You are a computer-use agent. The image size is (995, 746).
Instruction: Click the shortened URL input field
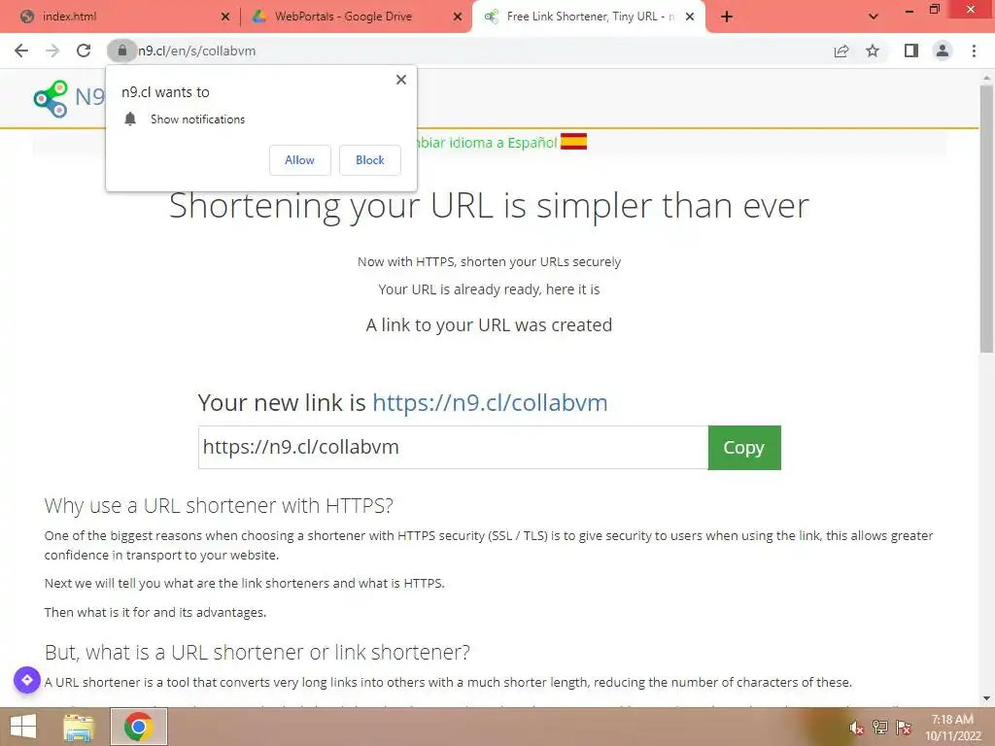coord(453,447)
